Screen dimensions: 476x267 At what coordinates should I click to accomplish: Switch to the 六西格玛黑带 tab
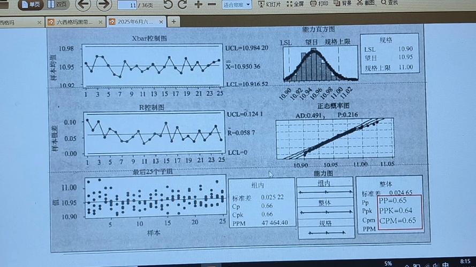74,22
